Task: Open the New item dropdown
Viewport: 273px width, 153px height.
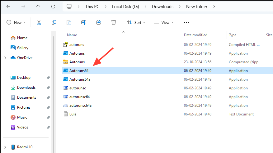Action: (x=16, y=22)
